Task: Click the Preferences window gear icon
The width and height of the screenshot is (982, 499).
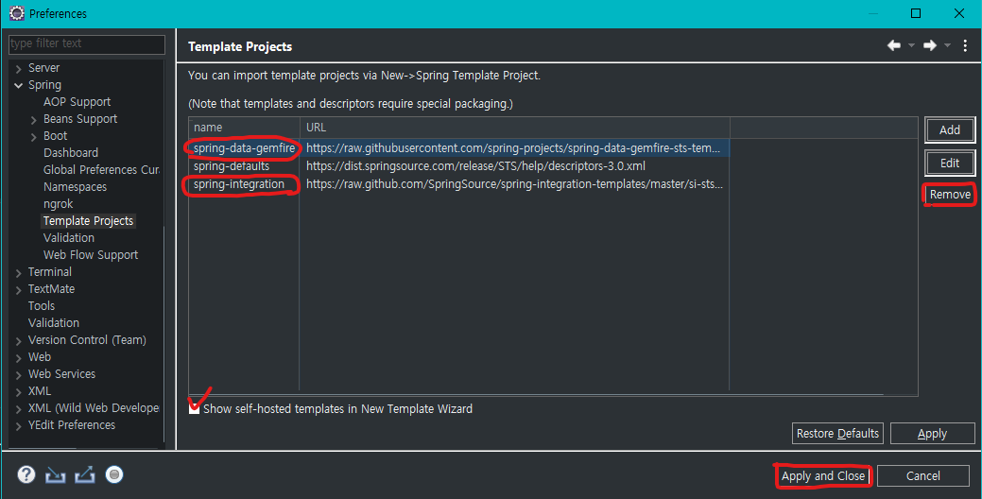Action: [17, 13]
